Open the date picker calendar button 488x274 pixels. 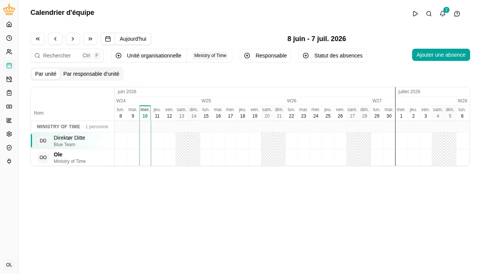click(x=108, y=39)
